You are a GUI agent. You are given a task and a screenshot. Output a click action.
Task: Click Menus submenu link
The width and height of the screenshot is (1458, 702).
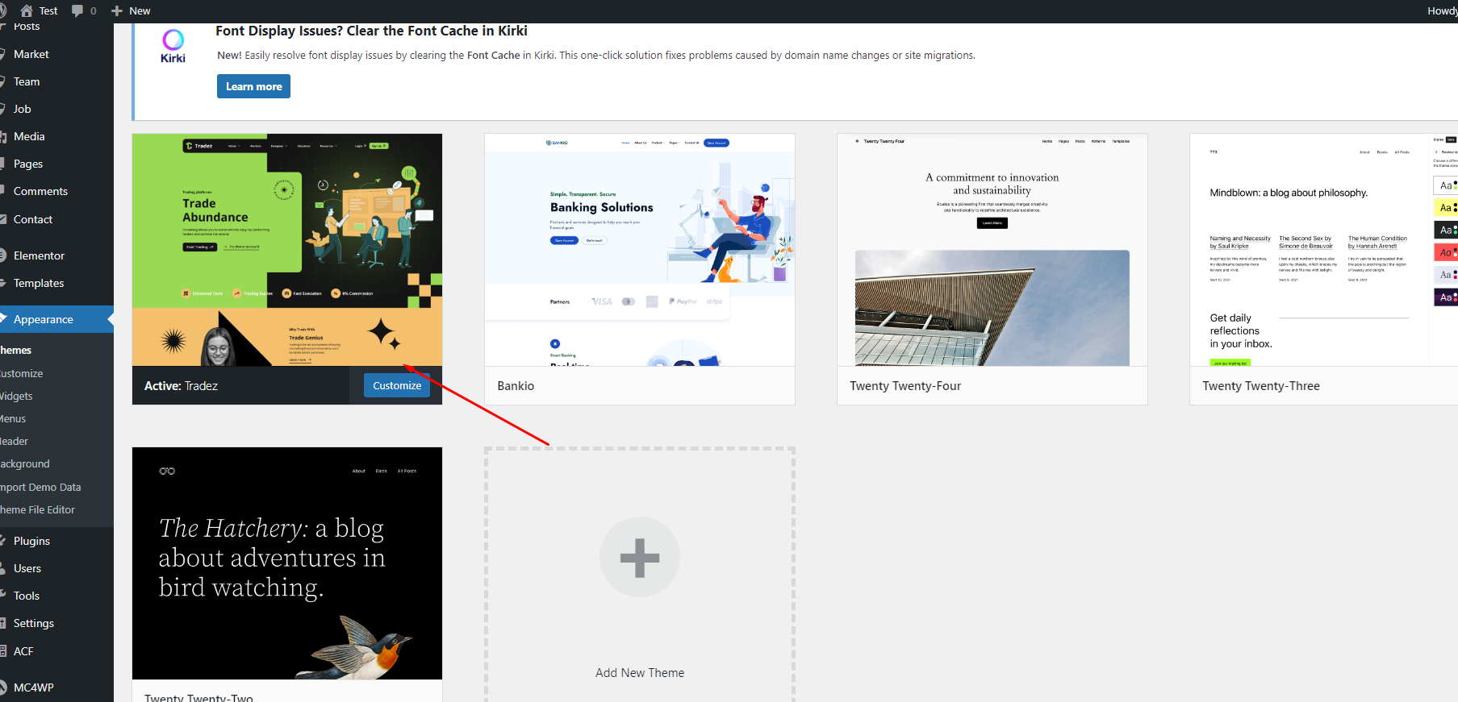pyautogui.click(x=13, y=418)
